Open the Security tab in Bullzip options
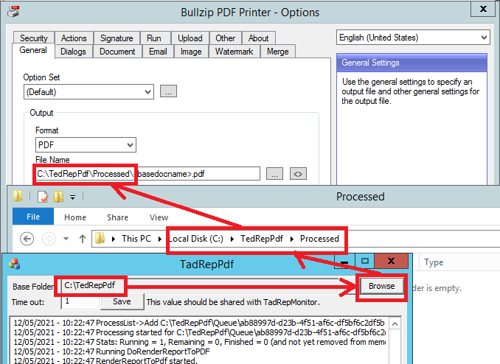Viewport: 500px width, 364px height. pos(34,38)
